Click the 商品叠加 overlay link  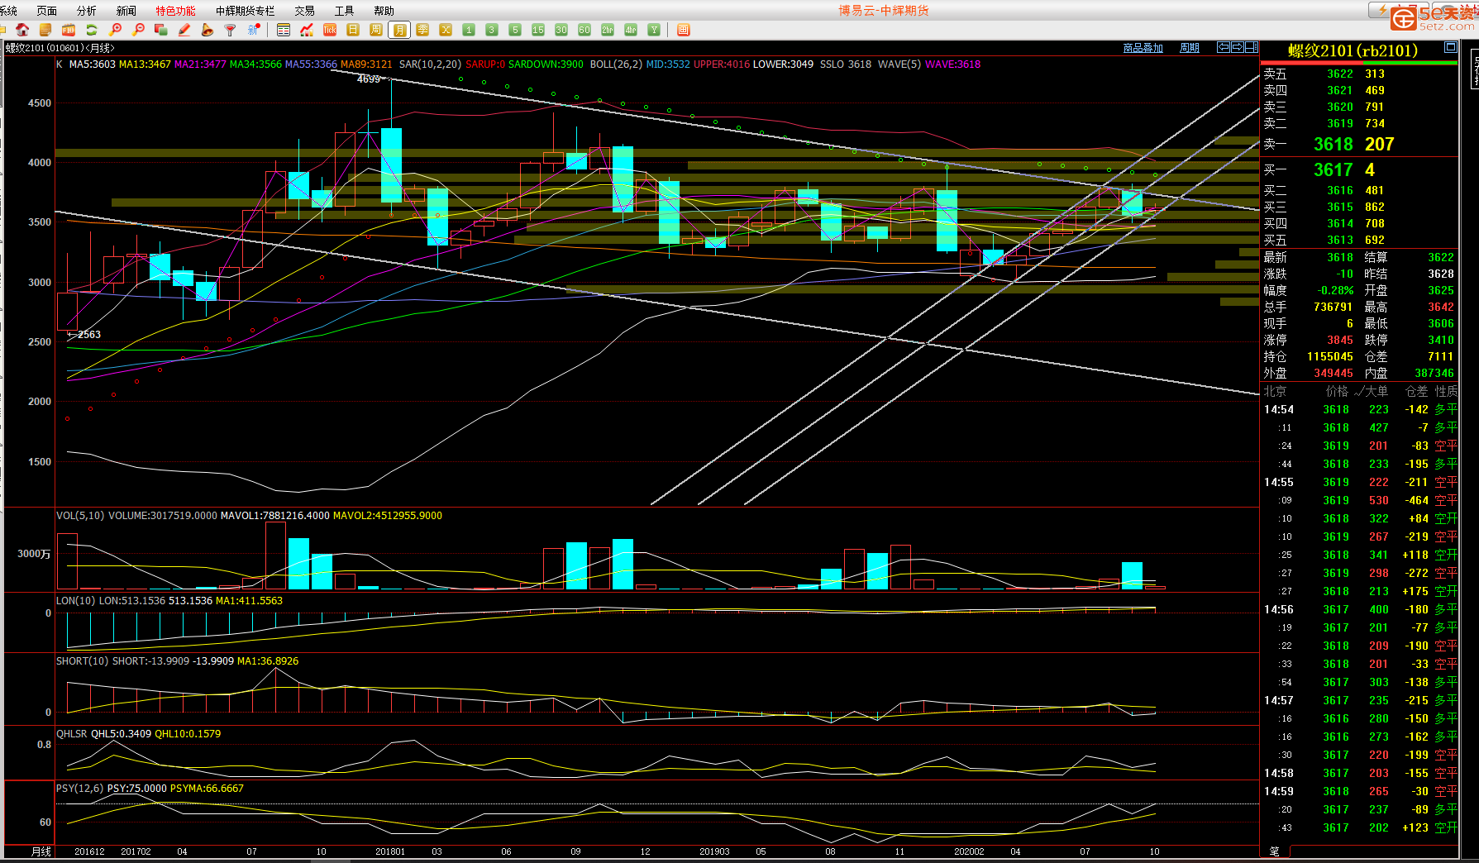point(1143,48)
